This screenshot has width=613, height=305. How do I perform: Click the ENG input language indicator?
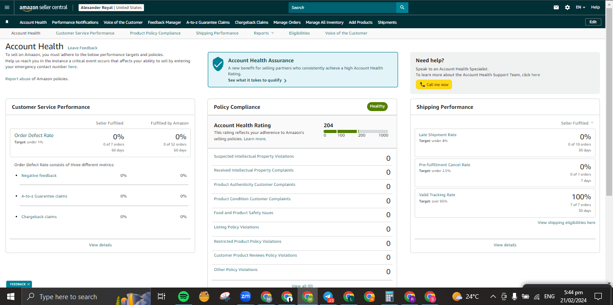(549, 296)
